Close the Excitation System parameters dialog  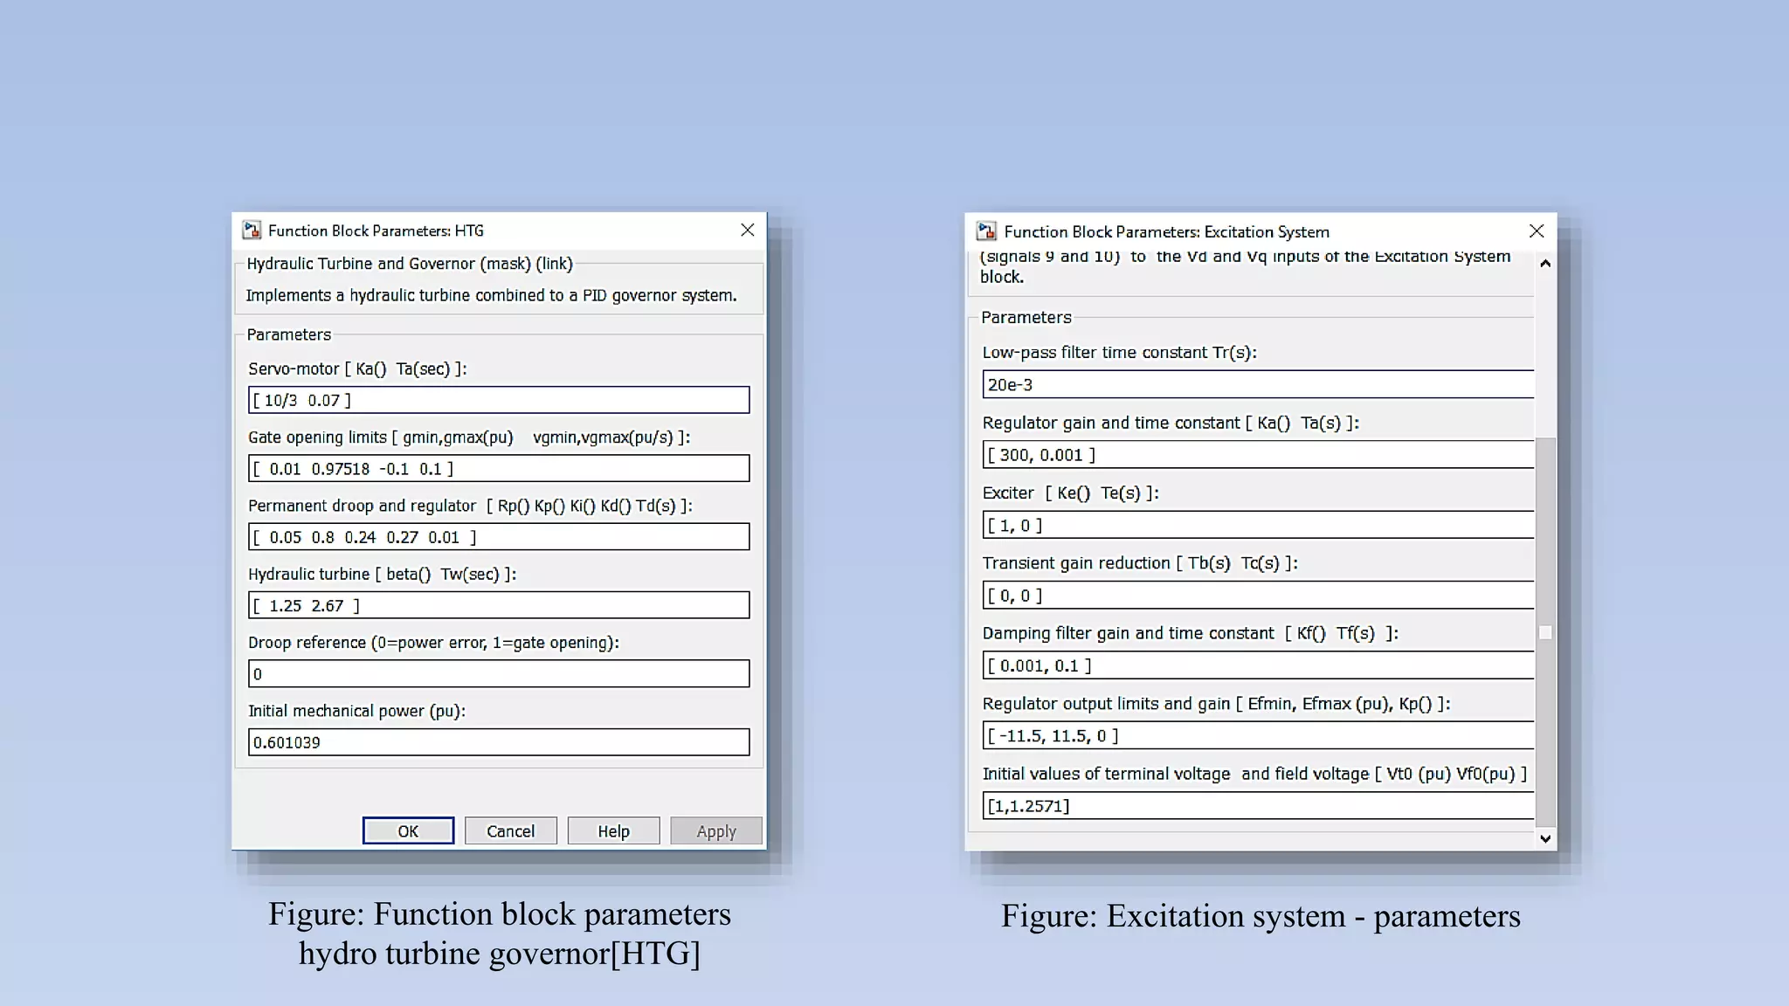point(1537,231)
